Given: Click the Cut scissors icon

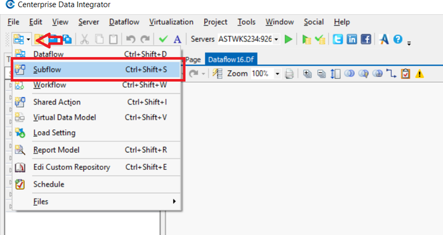Looking at the screenshot, I should pos(85,39).
